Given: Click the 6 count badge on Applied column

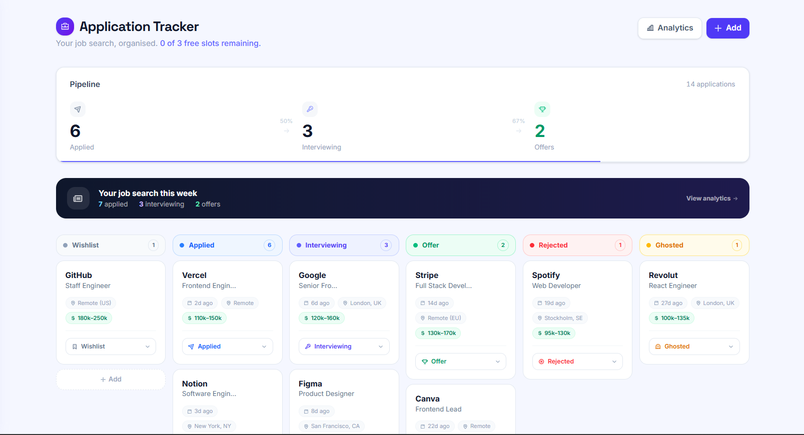Looking at the screenshot, I should click(269, 245).
